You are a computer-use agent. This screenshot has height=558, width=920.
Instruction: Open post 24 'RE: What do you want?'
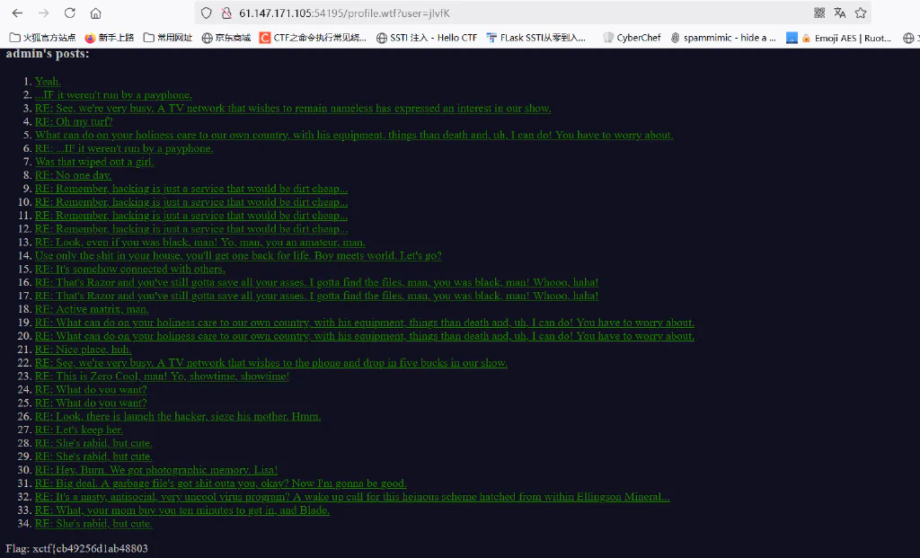[x=91, y=390]
